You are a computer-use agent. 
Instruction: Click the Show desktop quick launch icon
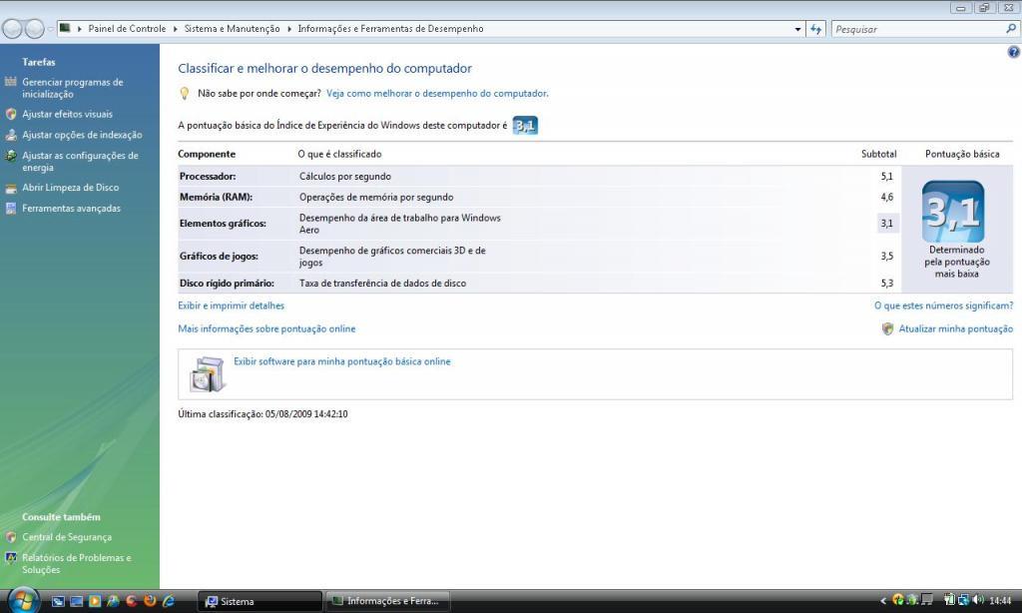76,601
